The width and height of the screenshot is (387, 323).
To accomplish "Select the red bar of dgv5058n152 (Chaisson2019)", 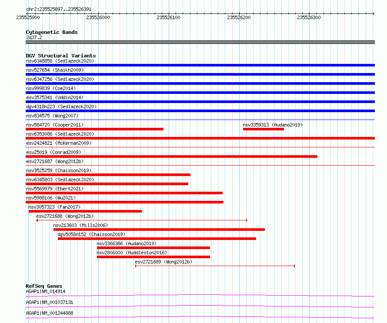I will 157,239.
